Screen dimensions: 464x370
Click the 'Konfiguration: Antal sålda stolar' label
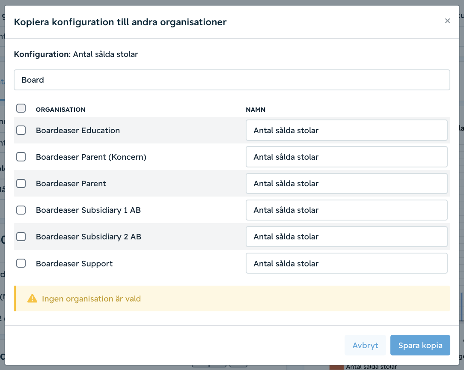(76, 54)
